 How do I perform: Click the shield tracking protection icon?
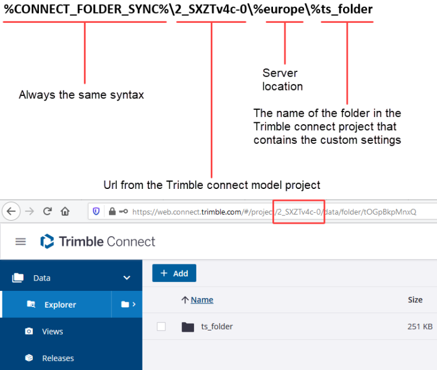[x=96, y=212]
